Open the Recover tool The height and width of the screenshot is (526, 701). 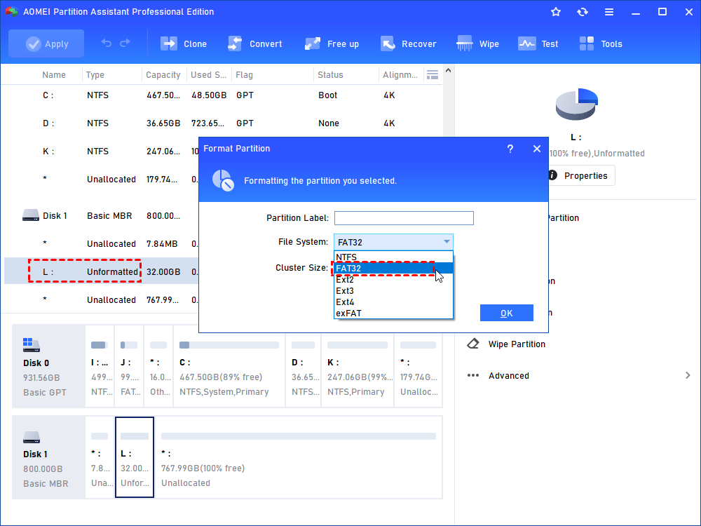click(x=408, y=43)
